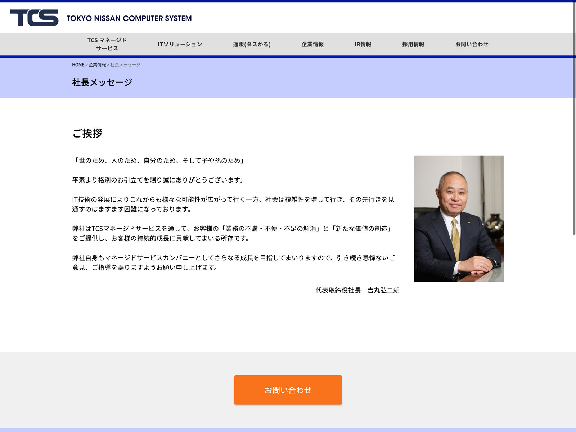Click the president's portrait photo
Screen dimensions: 576x432
tap(459, 218)
